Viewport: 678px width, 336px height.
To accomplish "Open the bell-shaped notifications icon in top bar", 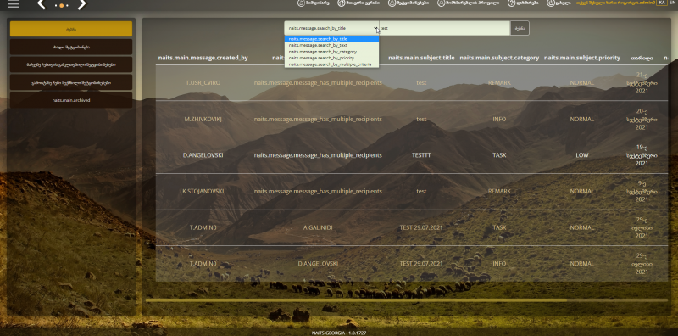I will click(x=392, y=3).
